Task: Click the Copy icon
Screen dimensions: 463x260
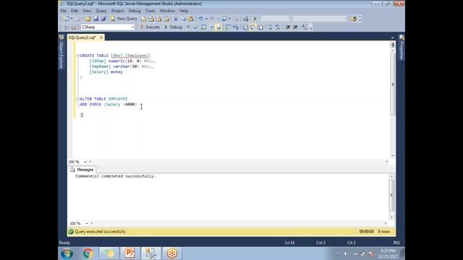Action: click(x=183, y=19)
